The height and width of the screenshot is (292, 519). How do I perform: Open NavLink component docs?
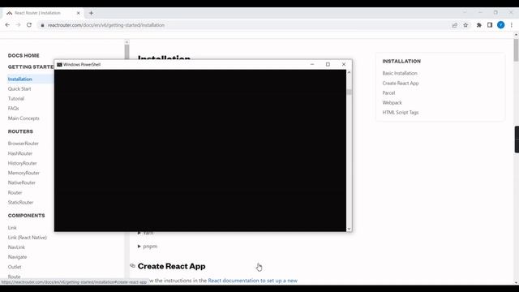click(x=16, y=247)
